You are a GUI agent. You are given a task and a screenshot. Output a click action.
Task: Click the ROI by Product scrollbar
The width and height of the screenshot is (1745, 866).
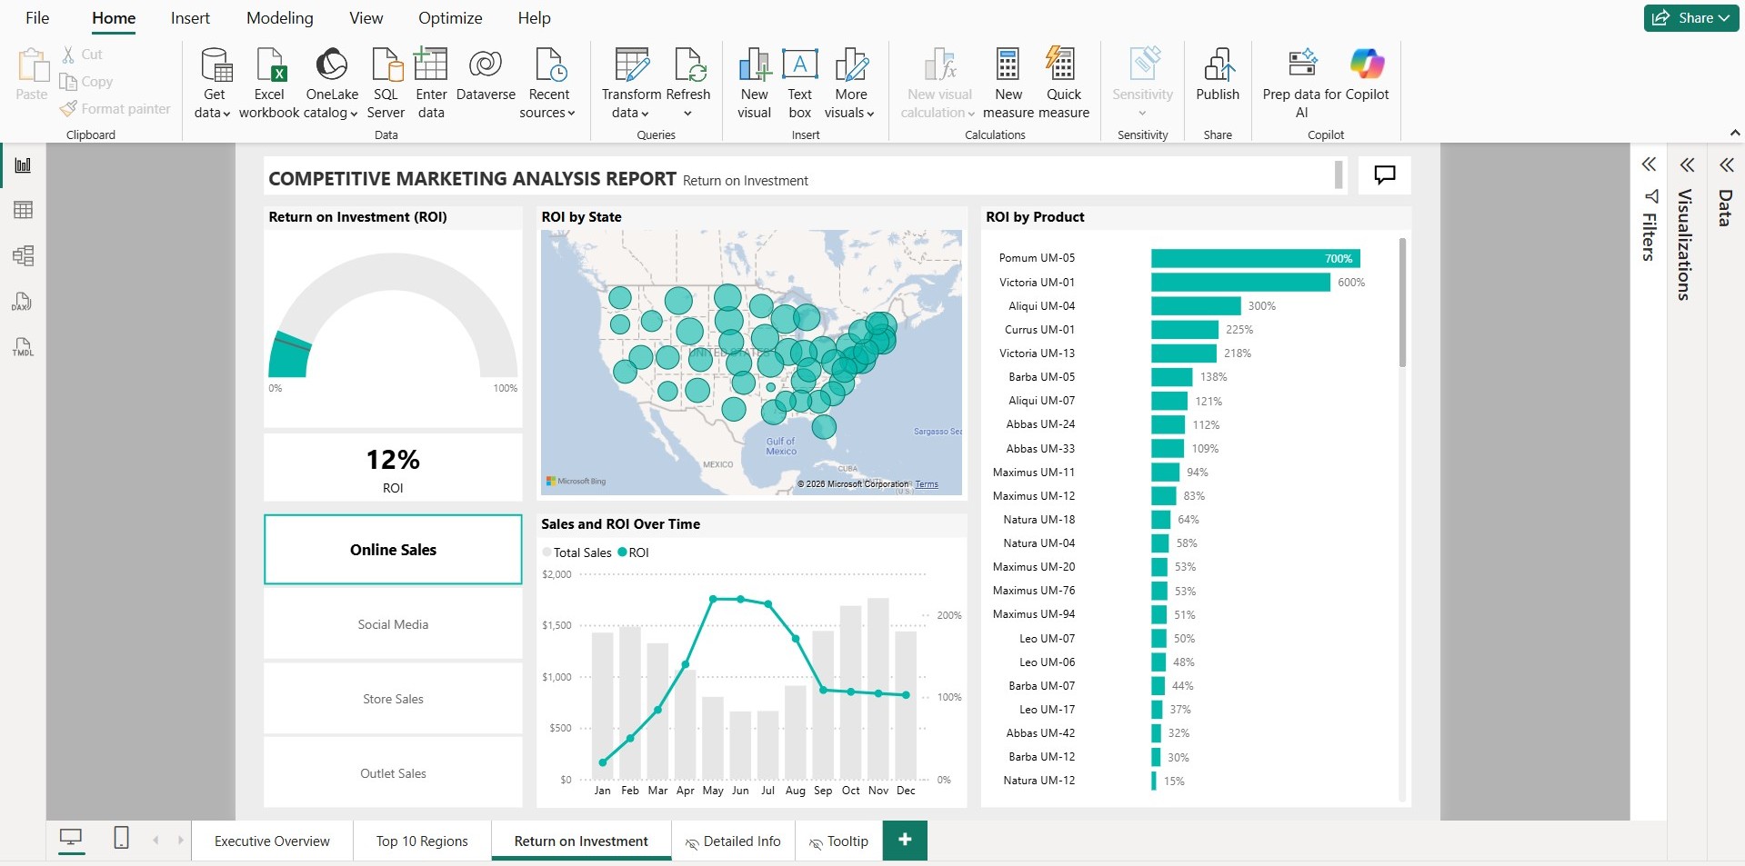pyautogui.click(x=1402, y=304)
